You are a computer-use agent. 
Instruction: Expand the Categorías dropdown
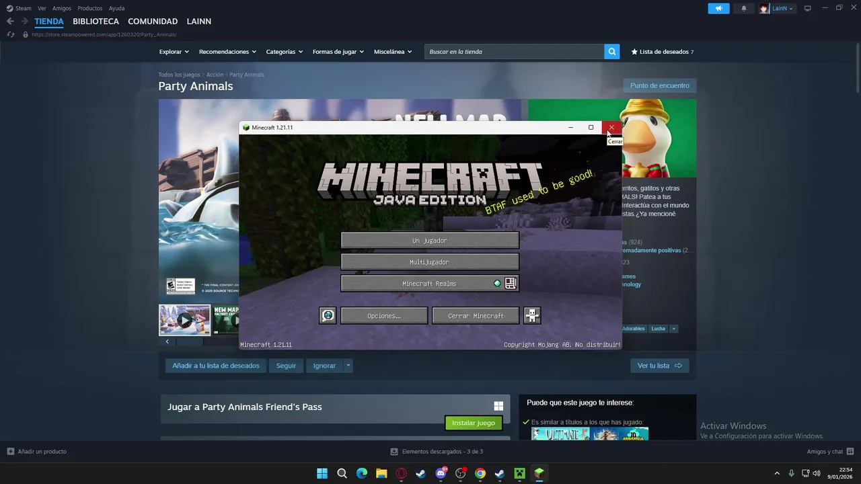[x=284, y=52]
